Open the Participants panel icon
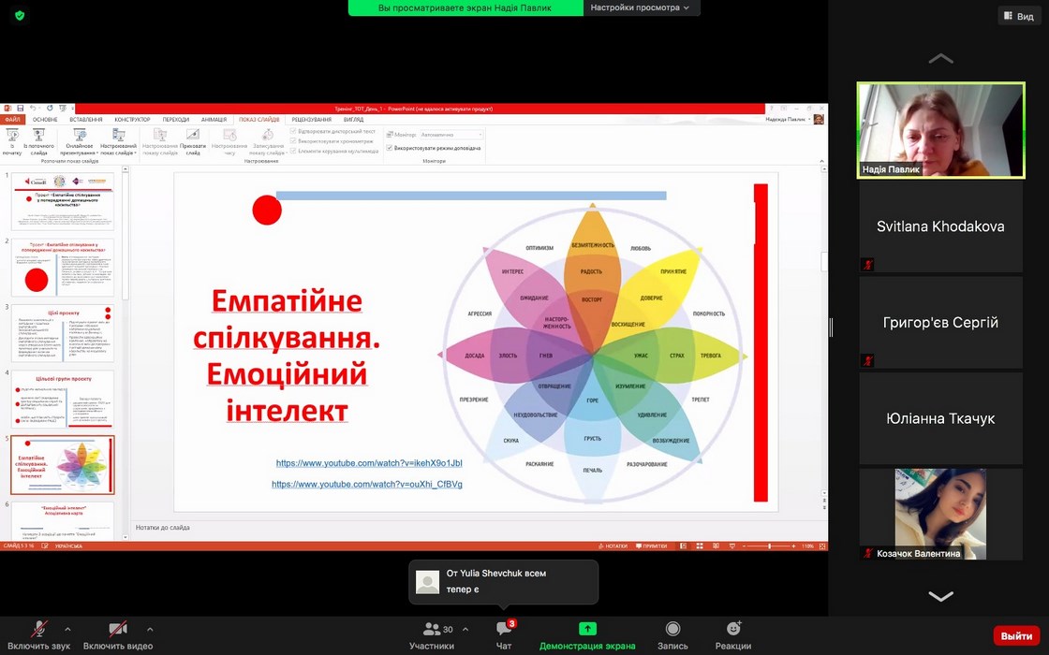 432,629
